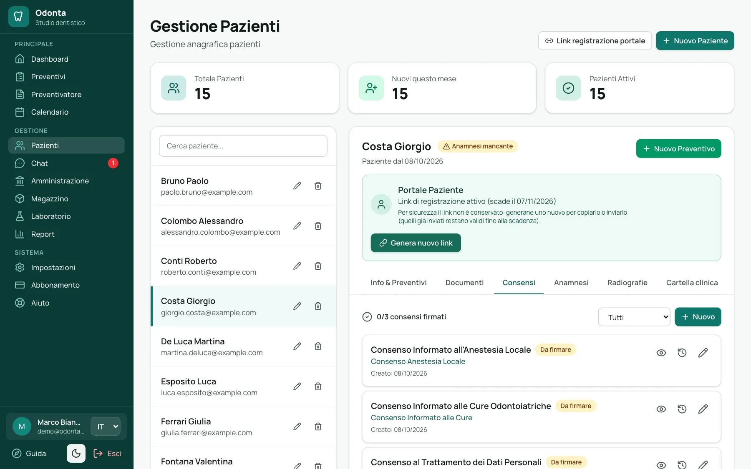Edit the Anestesia Locale consent

pos(703,353)
